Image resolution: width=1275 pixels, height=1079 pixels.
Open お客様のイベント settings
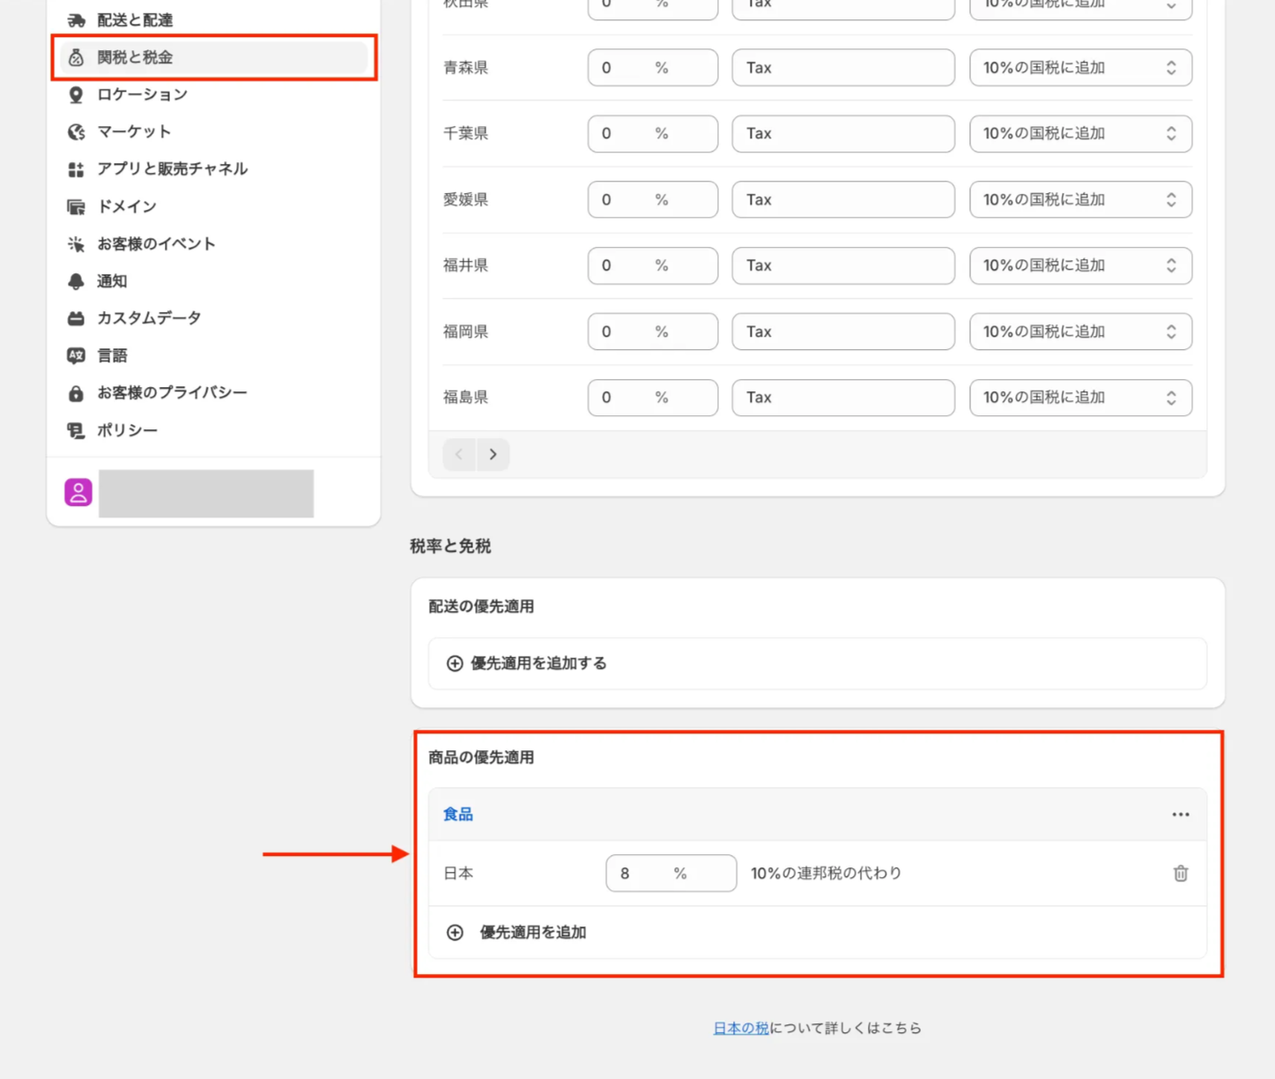coord(214,243)
